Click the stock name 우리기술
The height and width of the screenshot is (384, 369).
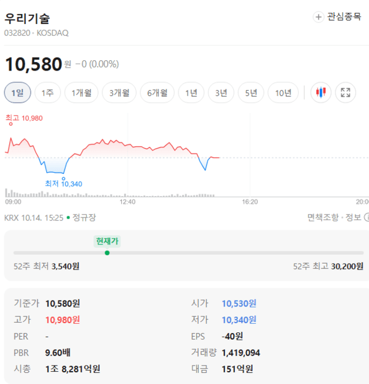pyautogui.click(x=27, y=18)
